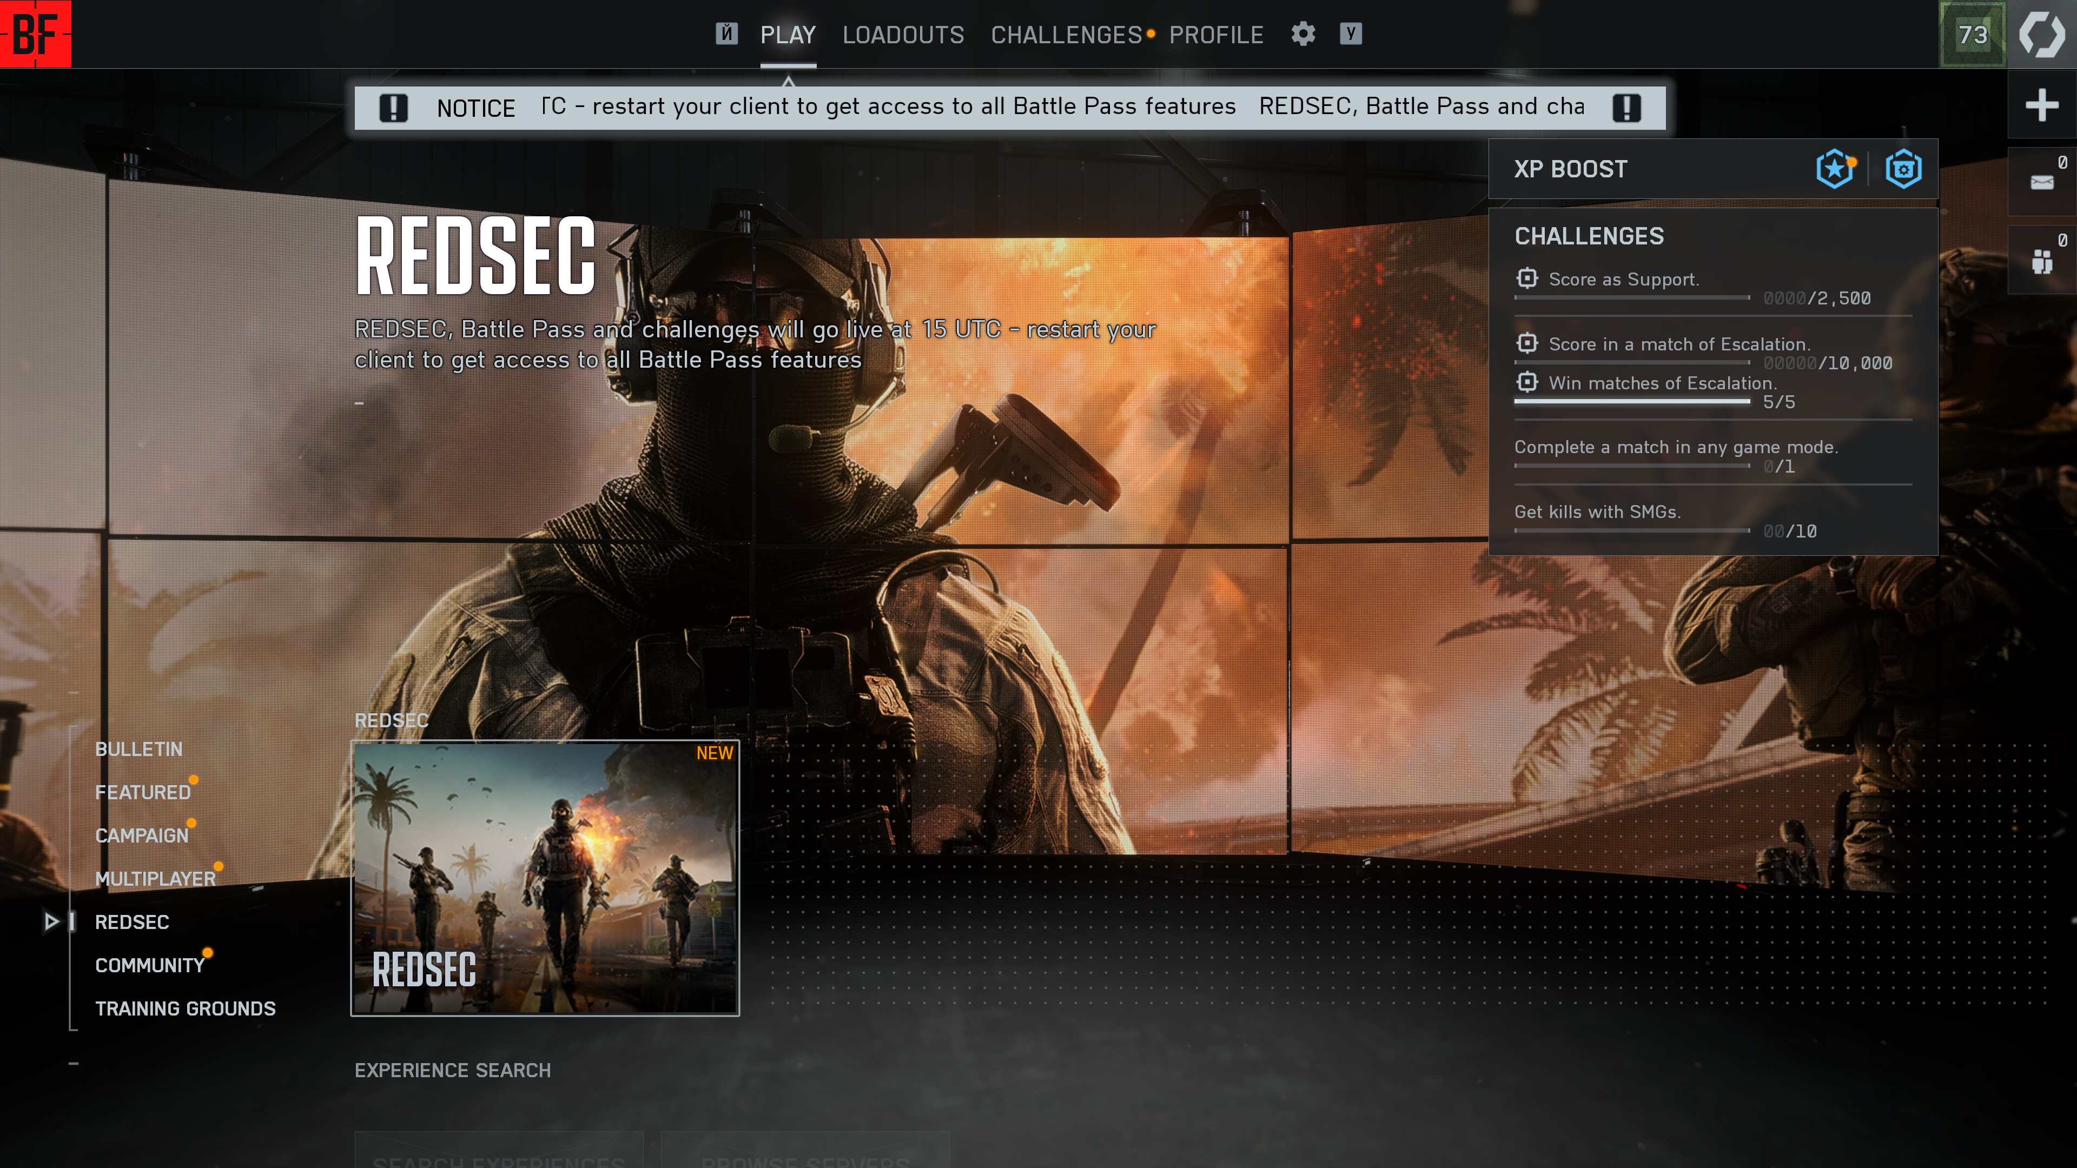The height and width of the screenshot is (1168, 2077).
Task: Click the player rank 73 badge
Action: (x=1972, y=34)
